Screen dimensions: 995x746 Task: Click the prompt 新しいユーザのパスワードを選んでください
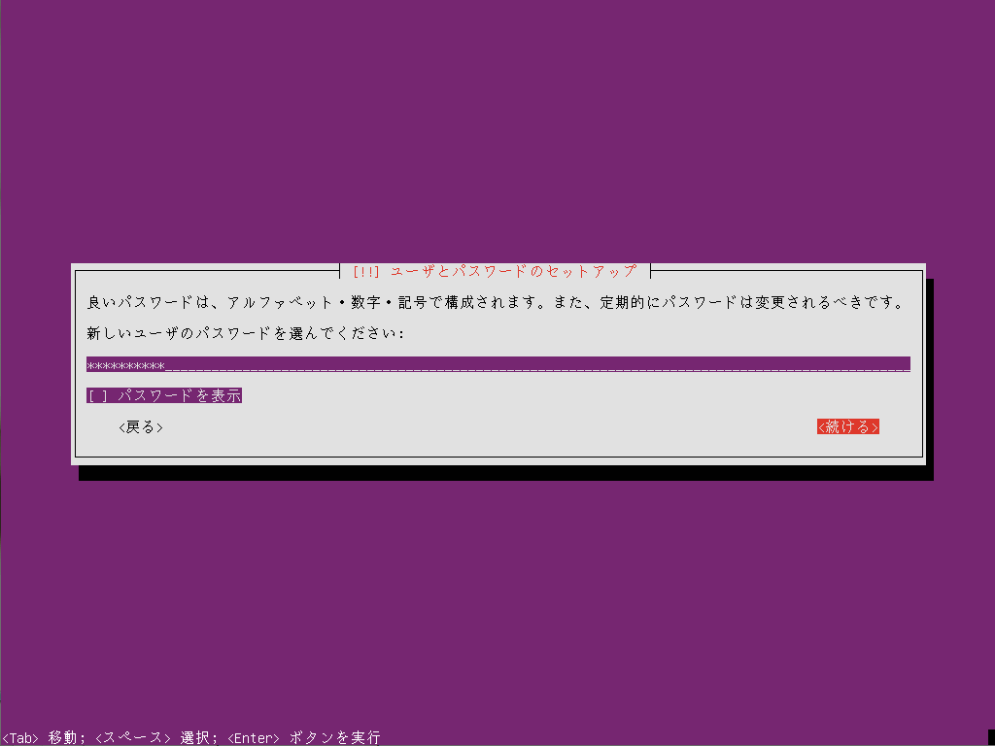click(x=245, y=334)
